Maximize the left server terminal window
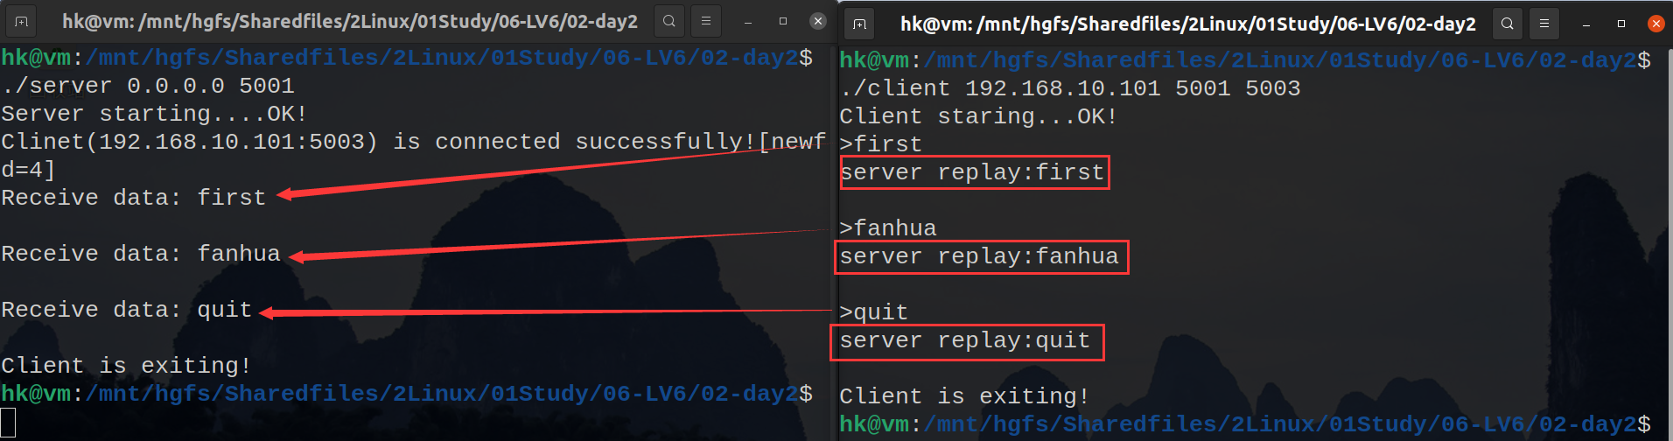 click(783, 21)
